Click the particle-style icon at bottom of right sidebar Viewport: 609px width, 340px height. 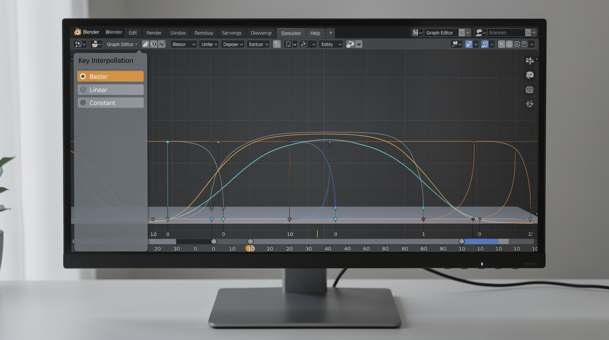[529, 104]
